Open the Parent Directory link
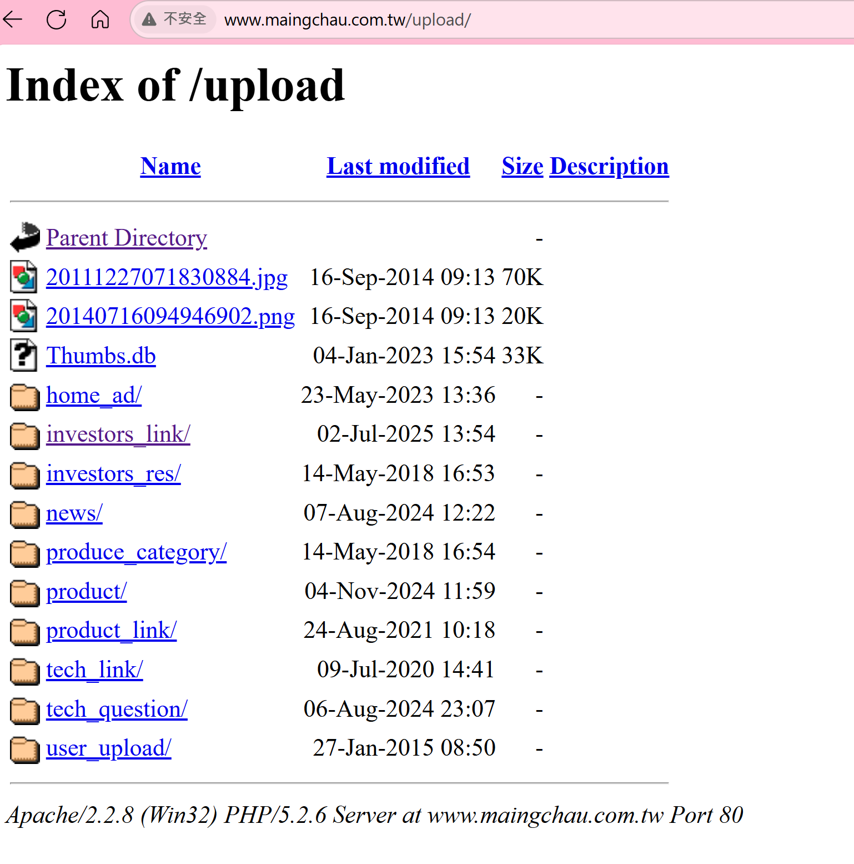 (127, 238)
